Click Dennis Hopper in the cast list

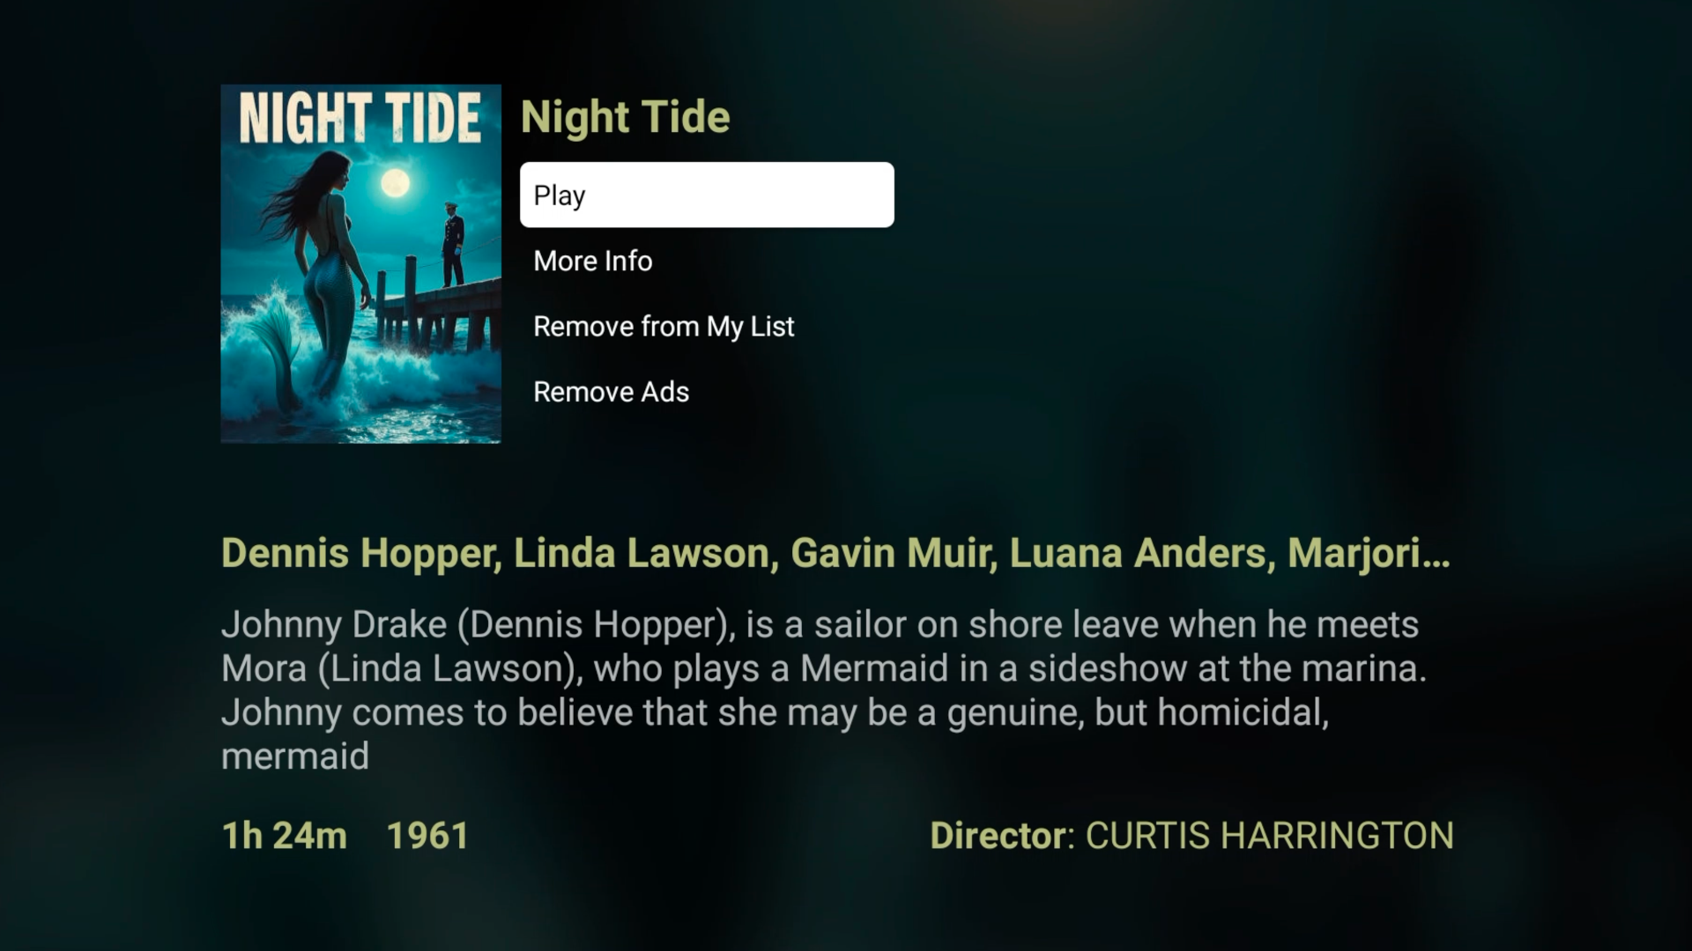tap(360, 553)
